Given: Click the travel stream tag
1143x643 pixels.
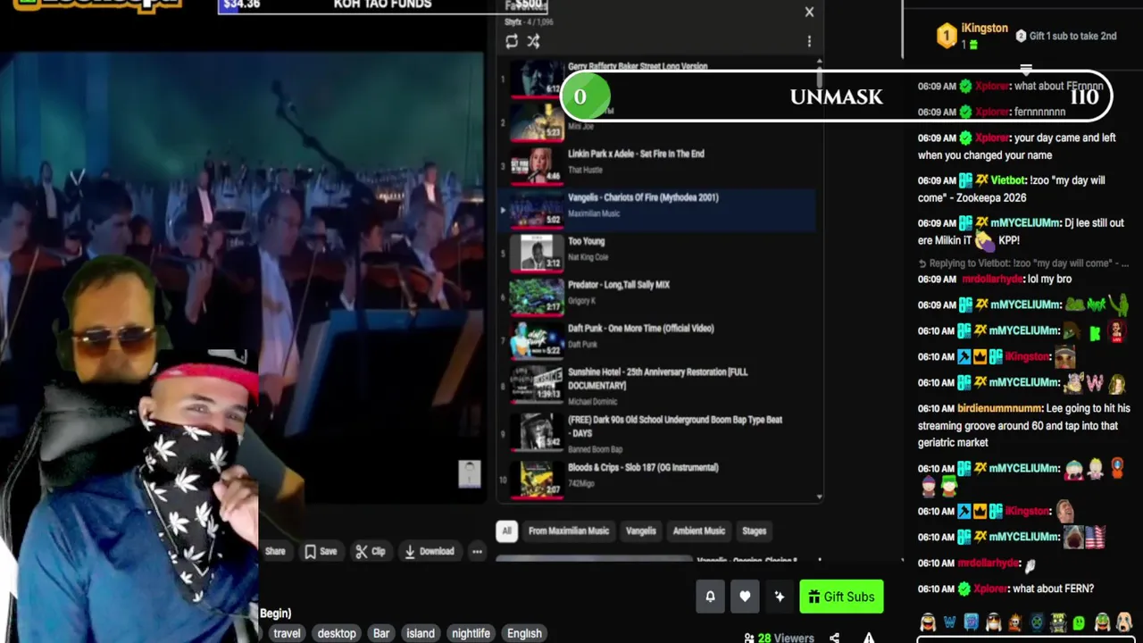Looking at the screenshot, I should point(287,633).
